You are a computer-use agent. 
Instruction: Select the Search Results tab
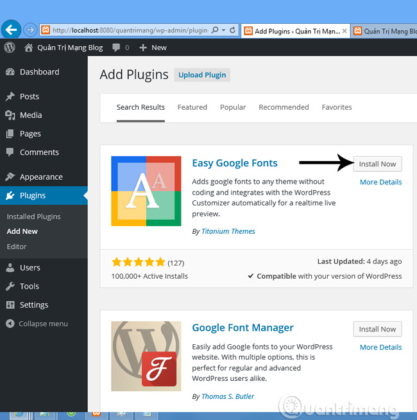pos(140,107)
